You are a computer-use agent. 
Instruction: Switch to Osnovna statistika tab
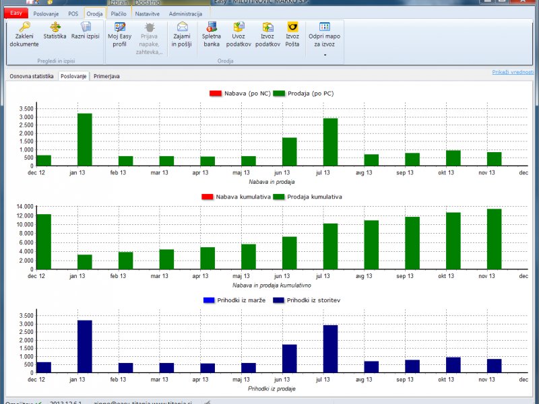(31, 77)
